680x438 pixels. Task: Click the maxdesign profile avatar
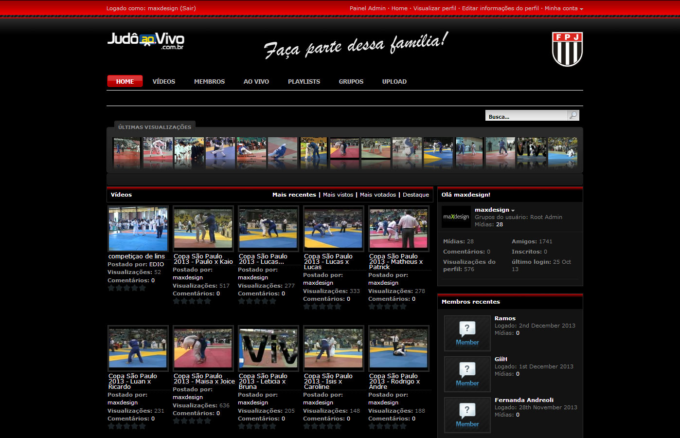point(456,217)
